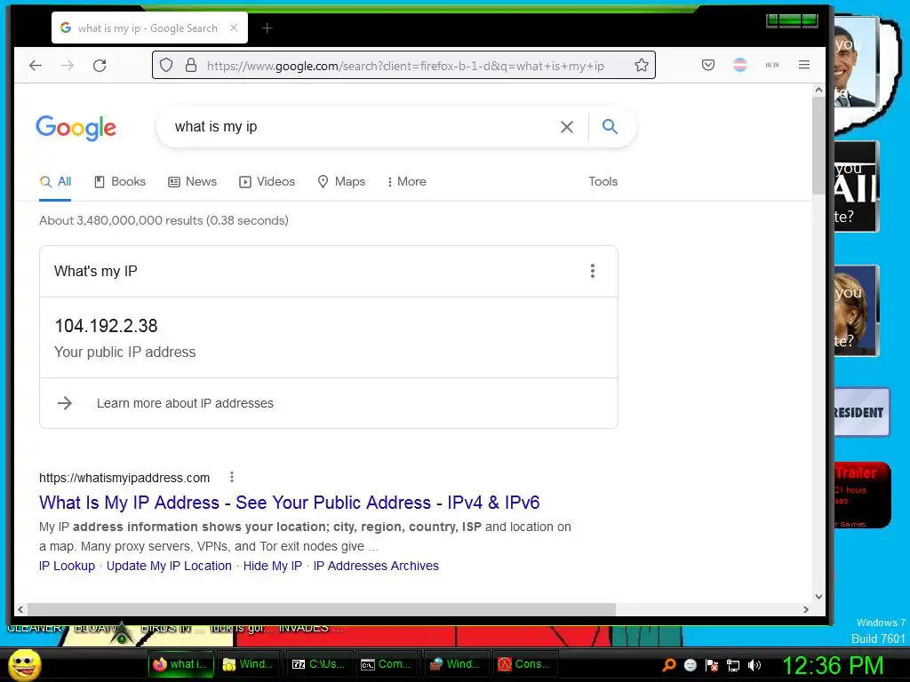Click the https://whatismyipaddress.com URL text
Screen dimensions: 910x682
(x=124, y=478)
